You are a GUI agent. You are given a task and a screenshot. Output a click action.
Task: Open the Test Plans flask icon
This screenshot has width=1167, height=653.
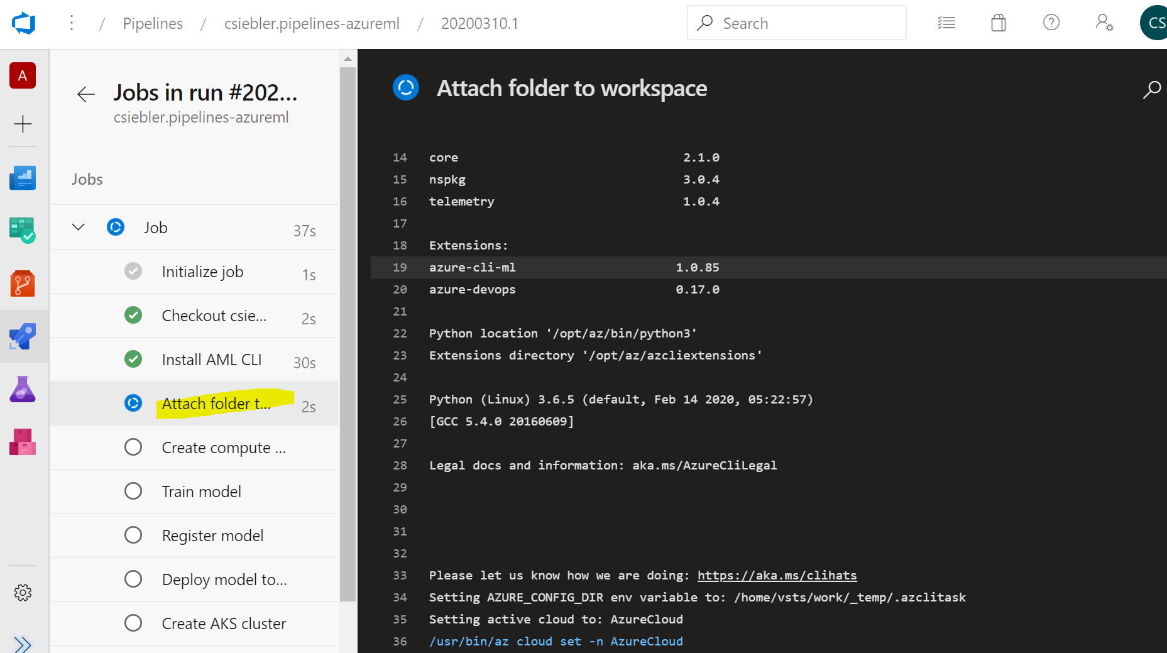coord(23,389)
